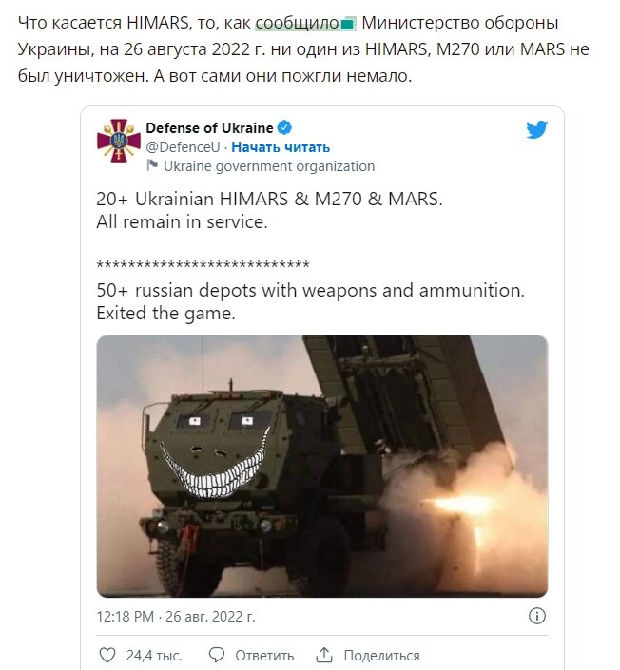Image resolution: width=620 pixels, height=670 pixels.
Task: Click the share upload arrow icon
Action: point(324,655)
